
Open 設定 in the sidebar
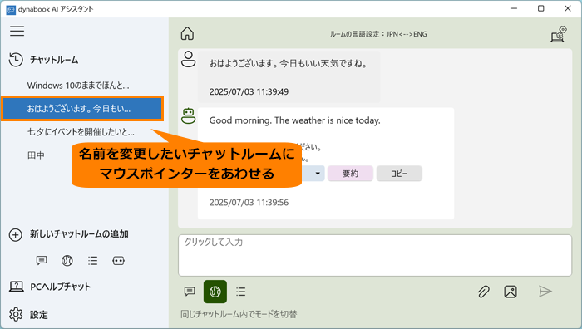(39, 315)
